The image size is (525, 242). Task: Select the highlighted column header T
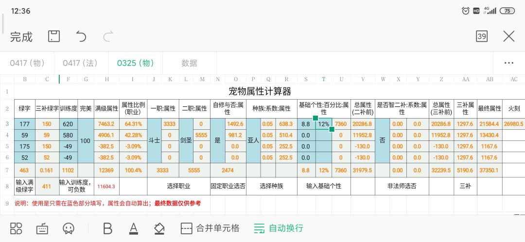(x=323, y=79)
